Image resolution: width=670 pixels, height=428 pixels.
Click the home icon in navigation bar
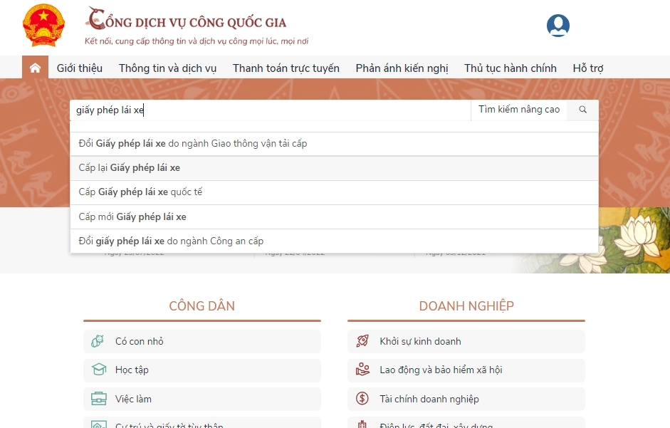pyautogui.click(x=35, y=68)
